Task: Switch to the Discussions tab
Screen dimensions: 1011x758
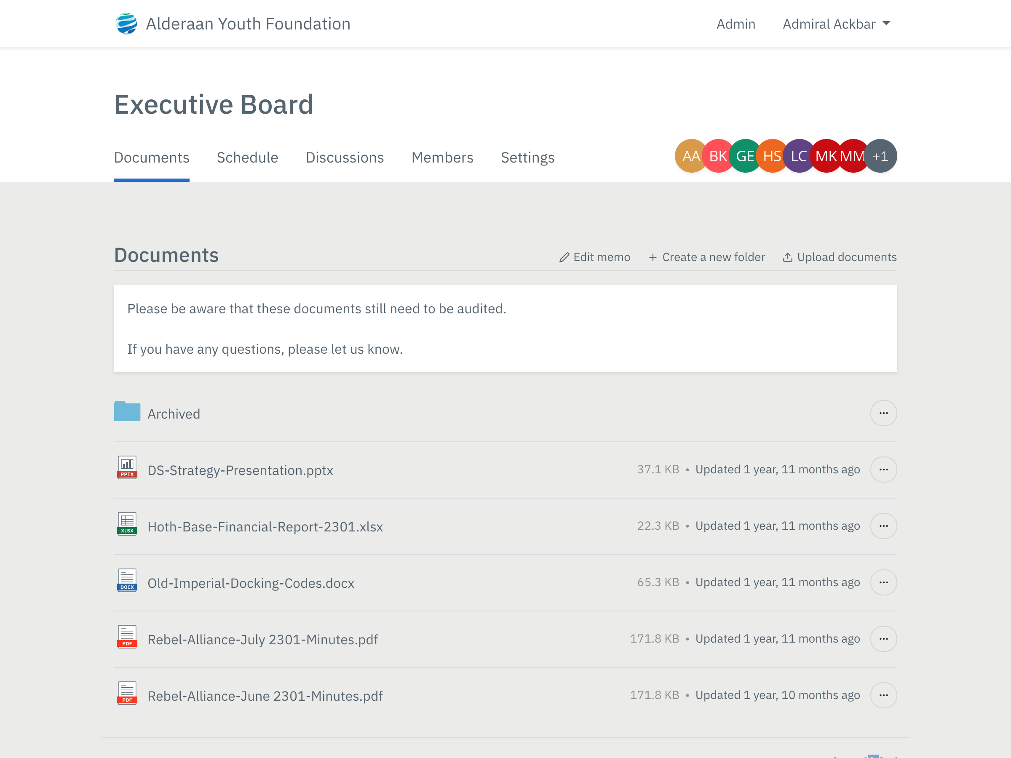Action: 345,157
